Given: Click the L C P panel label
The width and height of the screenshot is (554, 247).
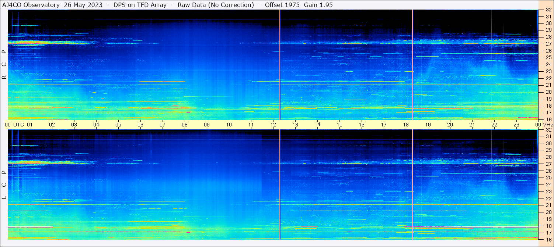Looking at the screenshot, I should [4, 185].
